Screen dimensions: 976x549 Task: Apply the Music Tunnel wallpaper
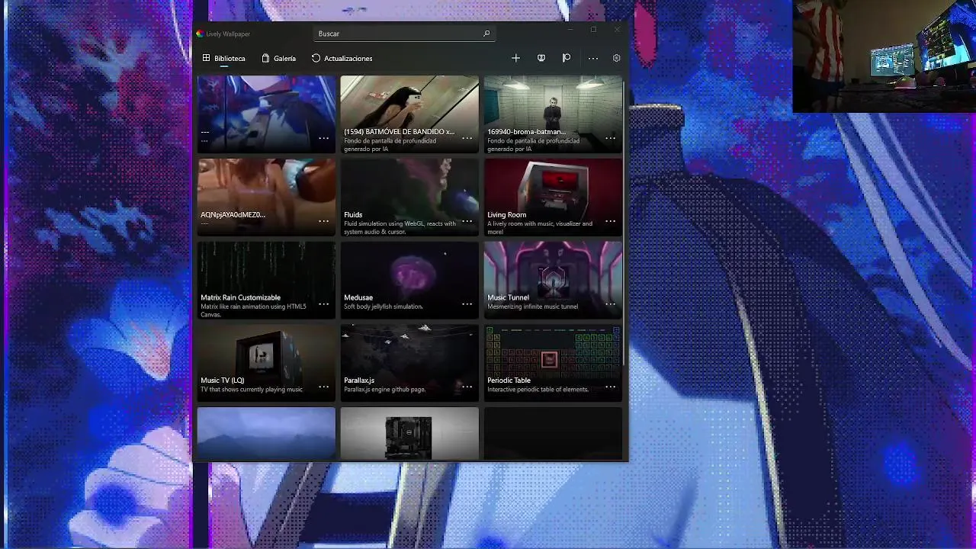(x=553, y=280)
